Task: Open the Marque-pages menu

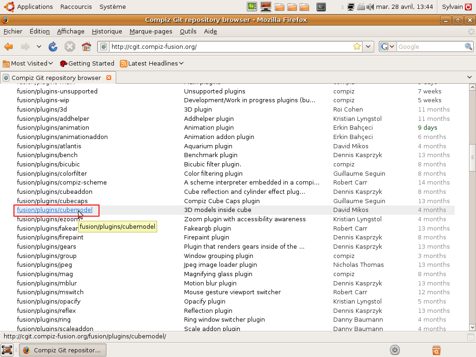Action: coord(151,31)
